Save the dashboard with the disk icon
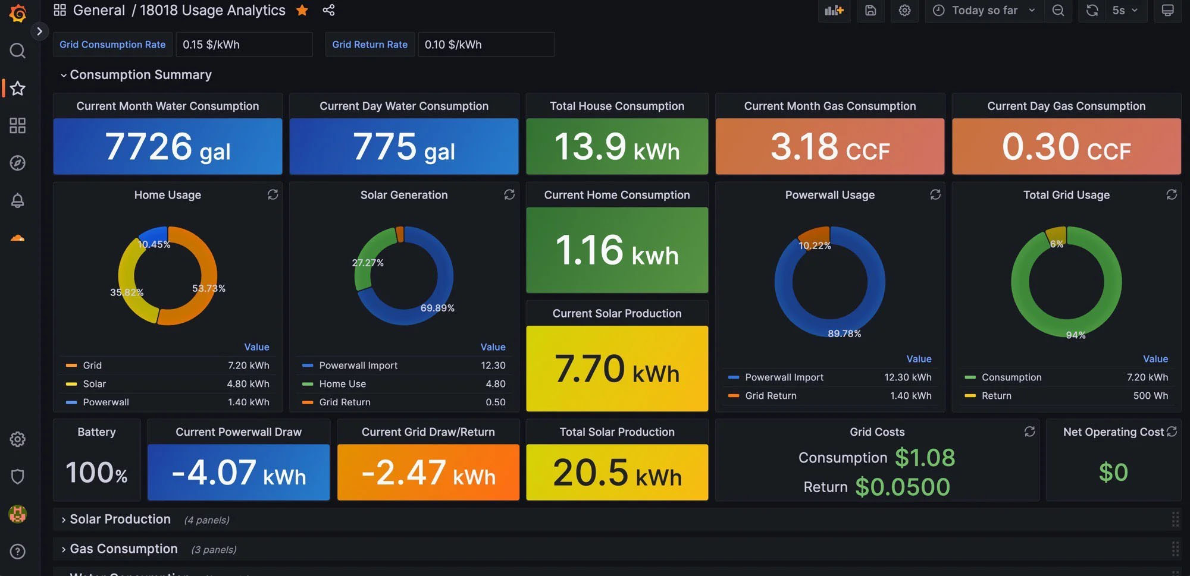Image resolution: width=1190 pixels, height=576 pixels. point(870,11)
